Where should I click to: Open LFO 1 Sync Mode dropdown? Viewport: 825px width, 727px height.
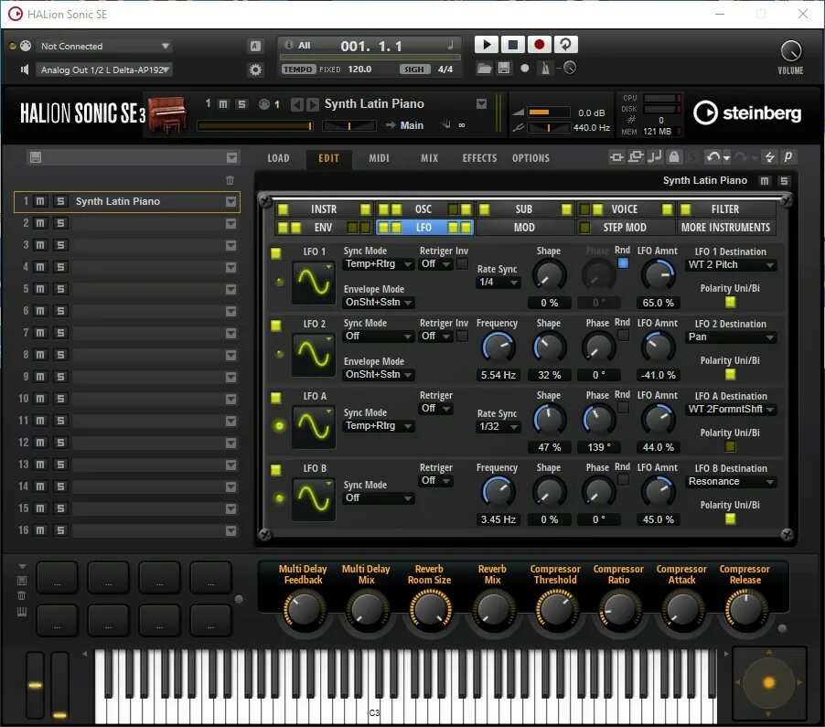click(379, 264)
